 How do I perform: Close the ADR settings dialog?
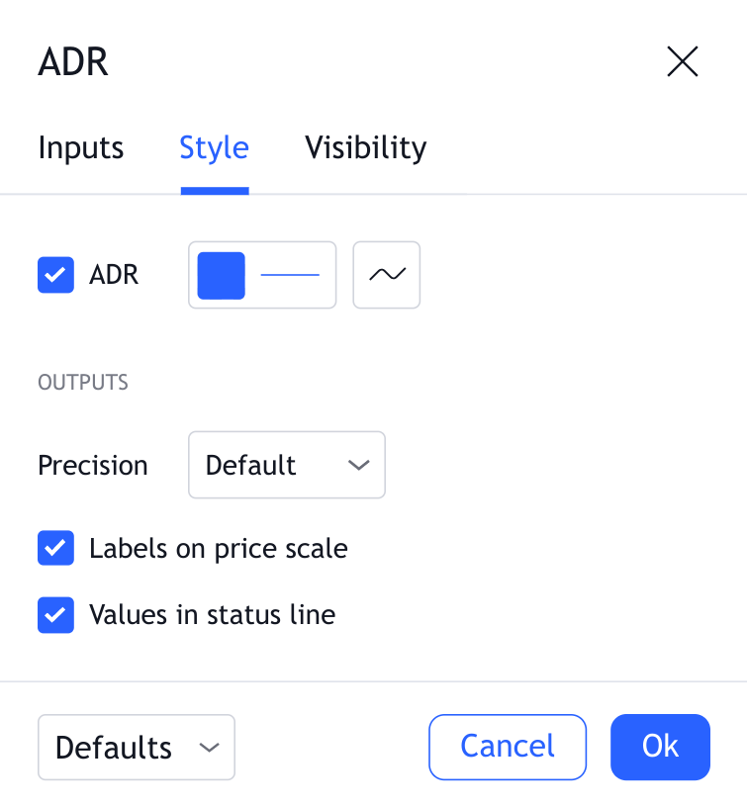coord(683,61)
